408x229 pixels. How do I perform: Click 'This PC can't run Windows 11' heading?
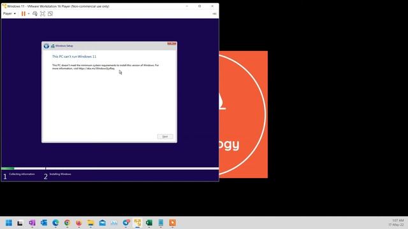pos(74,57)
